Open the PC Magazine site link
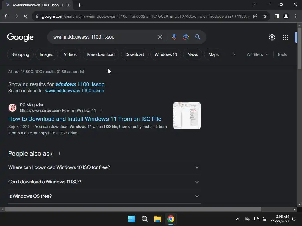 point(58,111)
